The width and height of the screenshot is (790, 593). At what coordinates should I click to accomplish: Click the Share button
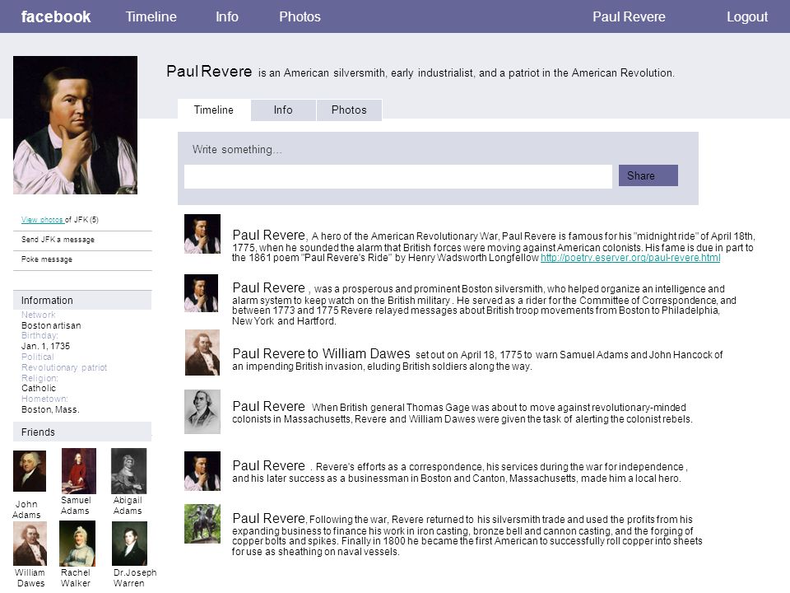point(648,175)
